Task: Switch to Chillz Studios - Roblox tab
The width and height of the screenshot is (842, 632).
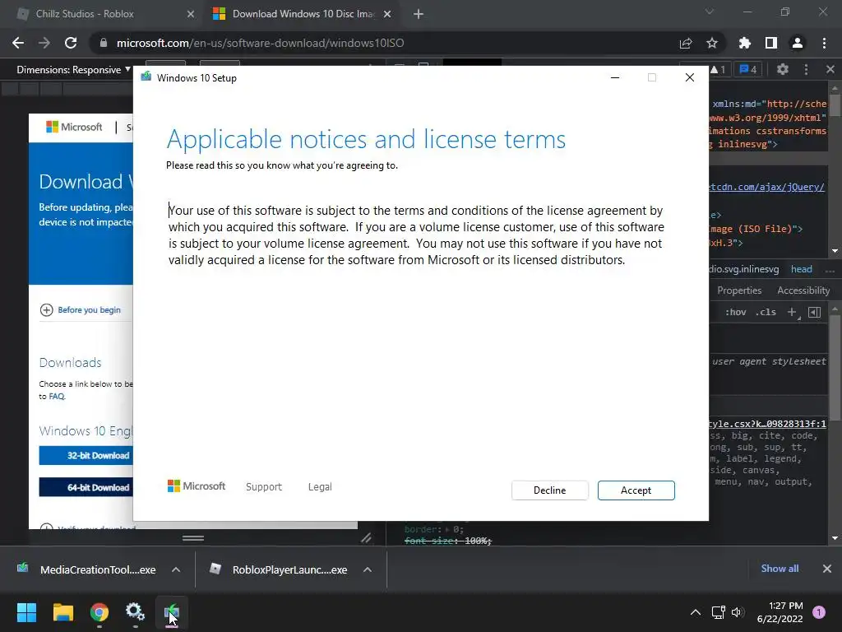Action: [x=104, y=14]
